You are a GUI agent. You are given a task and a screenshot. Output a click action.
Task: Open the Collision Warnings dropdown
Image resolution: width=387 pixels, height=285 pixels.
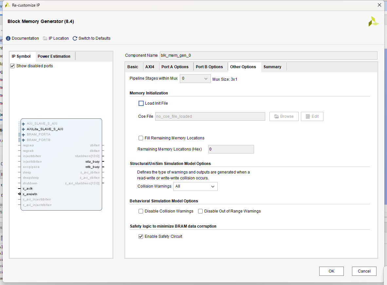click(x=195, y=186)
